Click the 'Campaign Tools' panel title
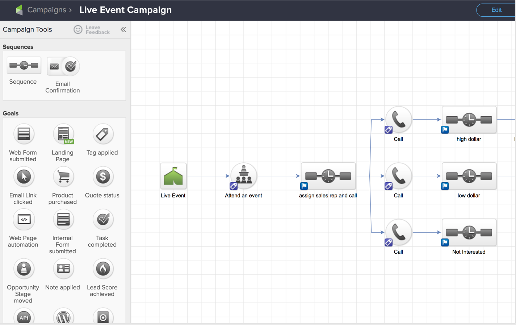 tap(28, 30)
